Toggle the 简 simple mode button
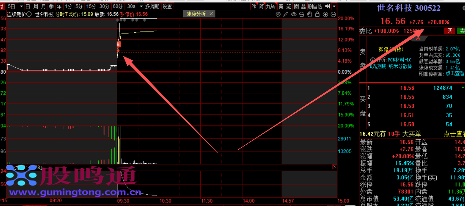 pos(261,6)
